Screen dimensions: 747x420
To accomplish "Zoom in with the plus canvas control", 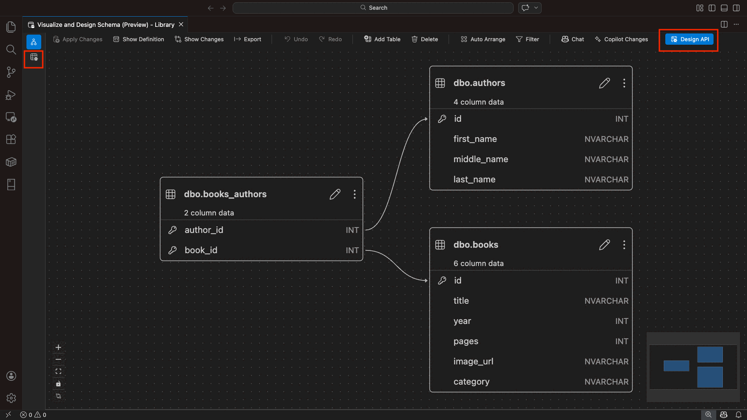I will coord(58,347).
